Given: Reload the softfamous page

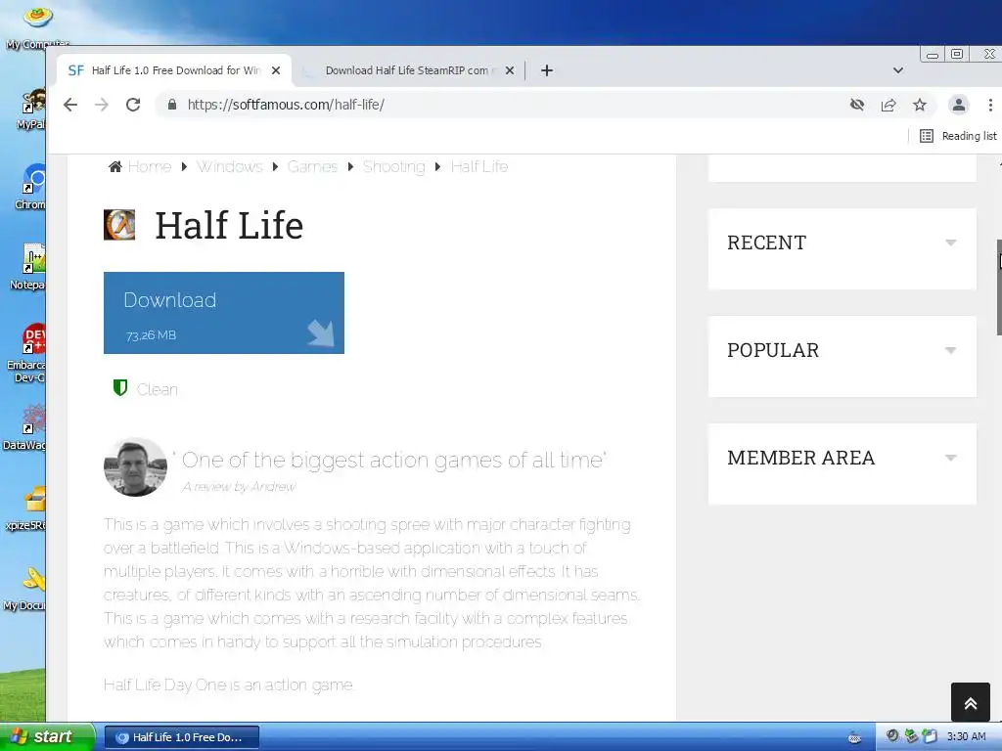Looking at the screenshot, I should tap(133, 105).
